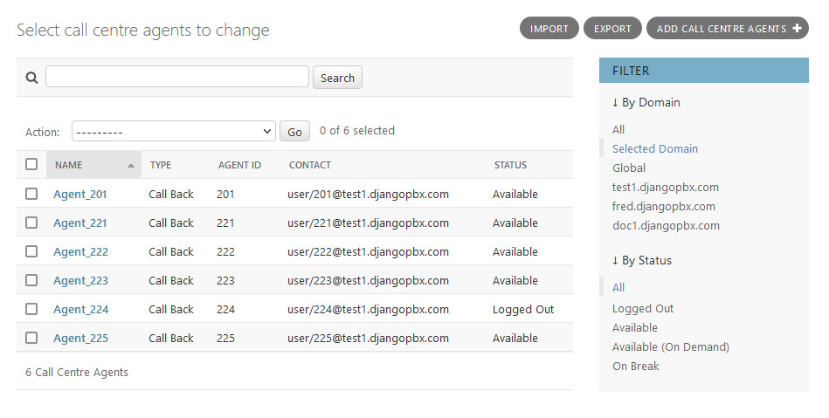
Task: Focus the search text field
Action: click(177, 77)
